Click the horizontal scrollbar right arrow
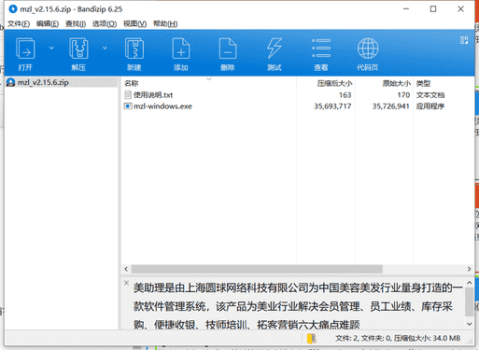The image size is (479, 350). (x=470, y=269)
